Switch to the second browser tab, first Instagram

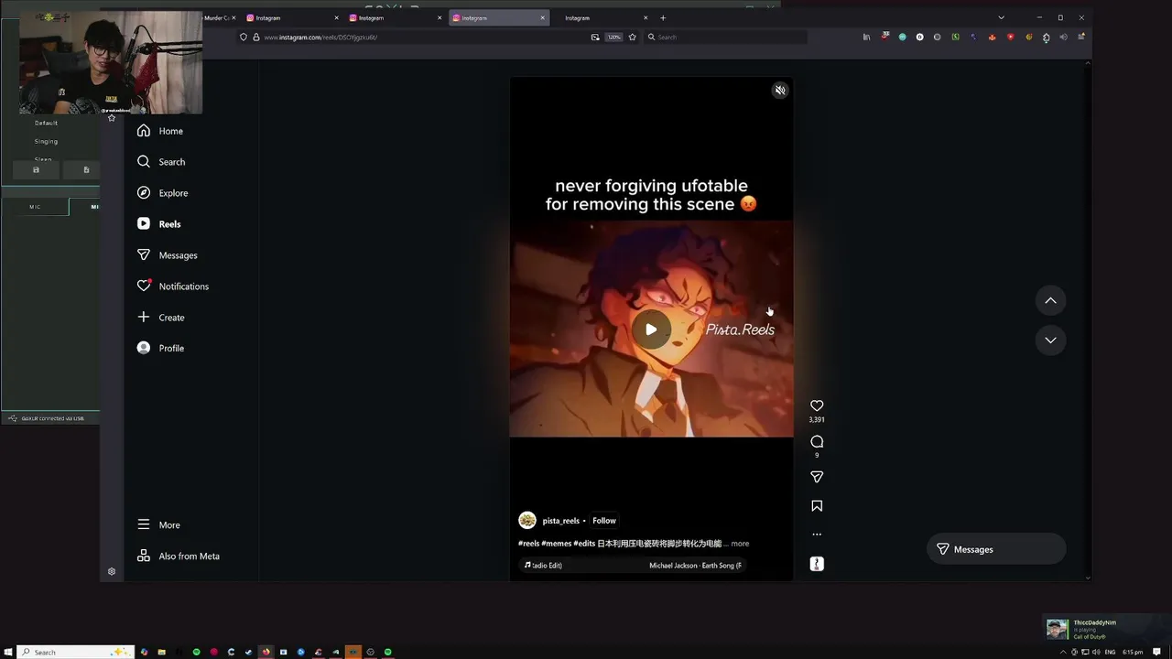click(x=291, y=17)
